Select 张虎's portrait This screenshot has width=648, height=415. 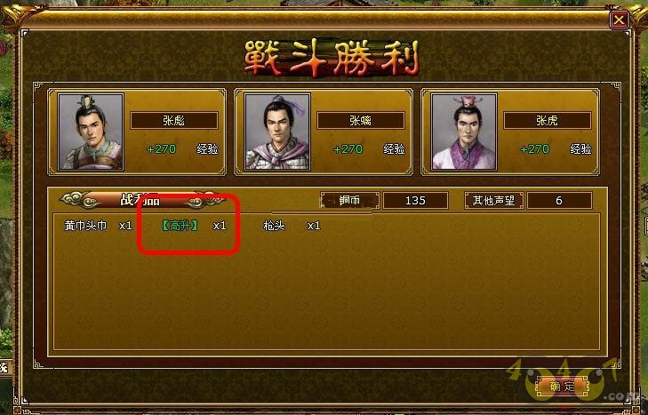464,132
